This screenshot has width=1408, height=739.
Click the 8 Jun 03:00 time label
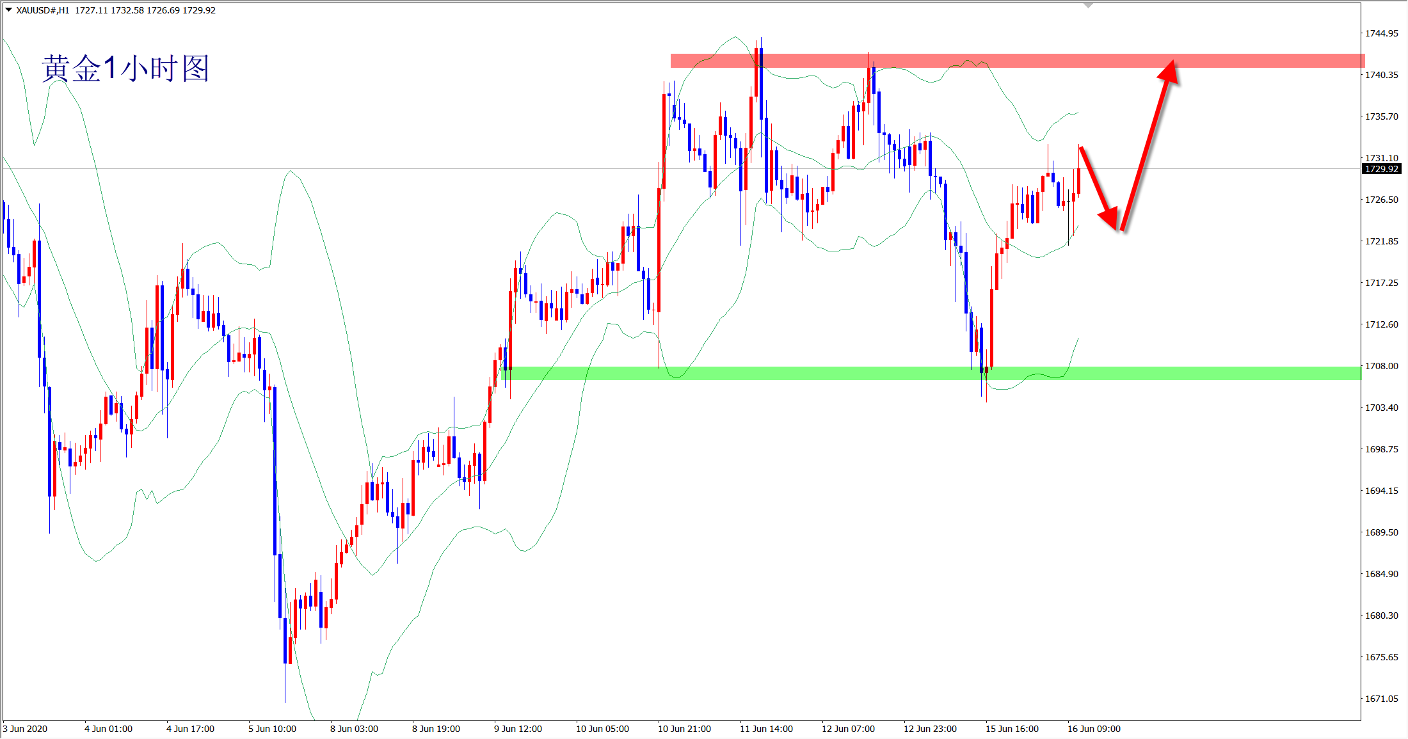(354, 729)
